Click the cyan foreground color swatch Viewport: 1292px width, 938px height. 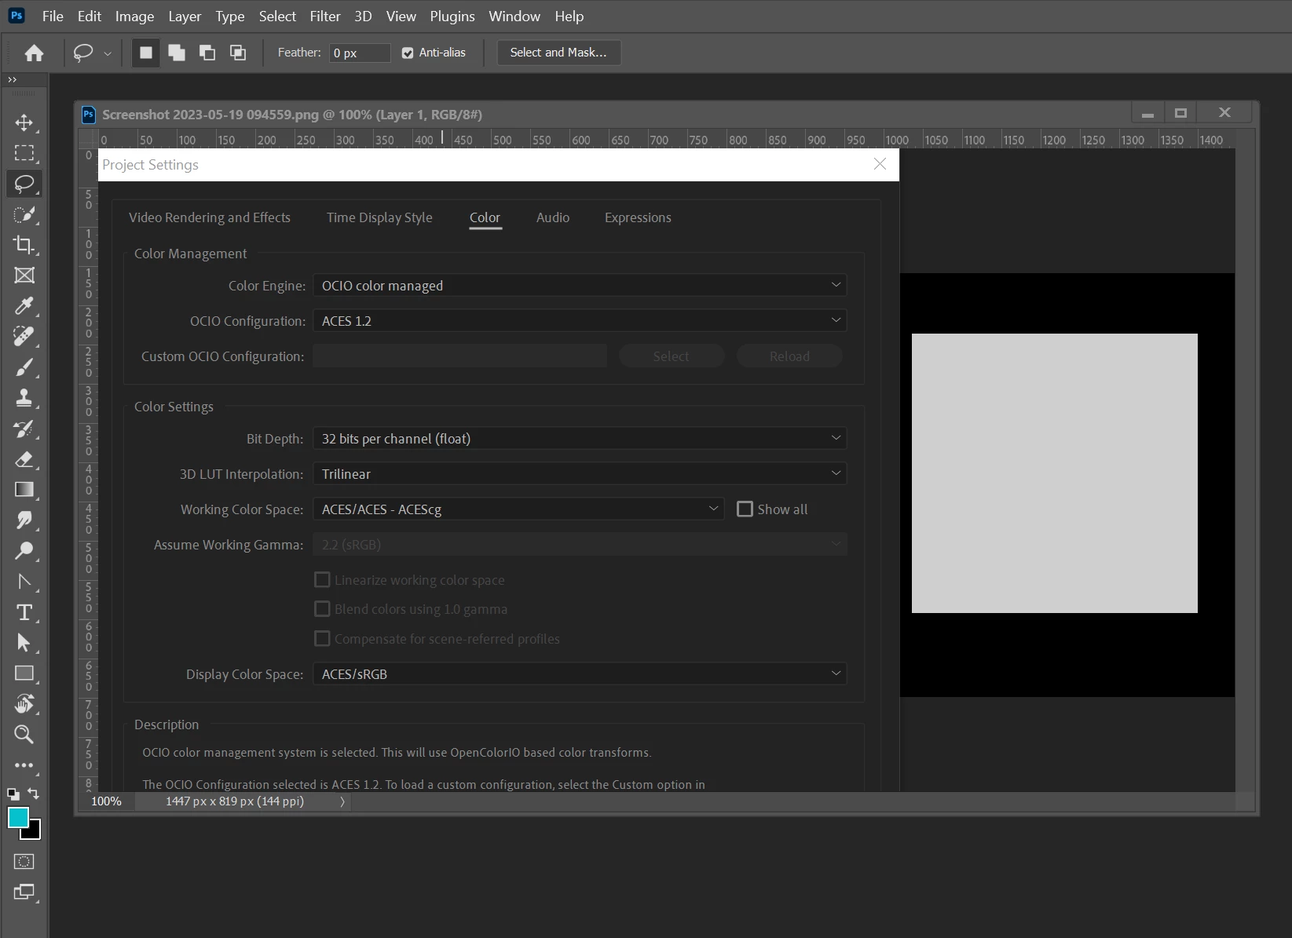click(x=16, y=816)
